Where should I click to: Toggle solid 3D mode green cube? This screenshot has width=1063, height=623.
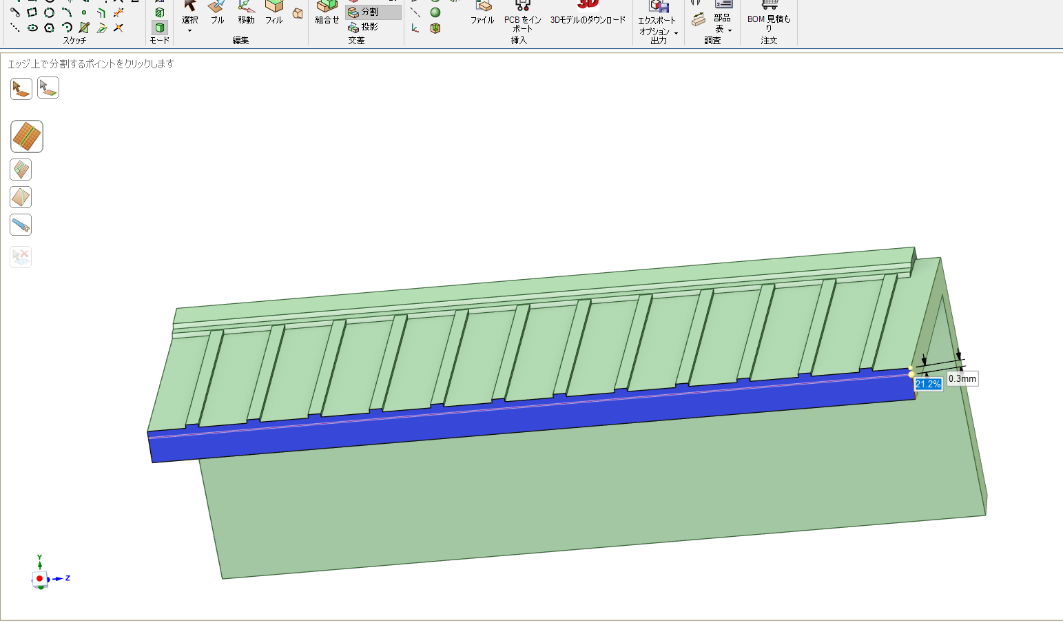[x=160, y=28]
